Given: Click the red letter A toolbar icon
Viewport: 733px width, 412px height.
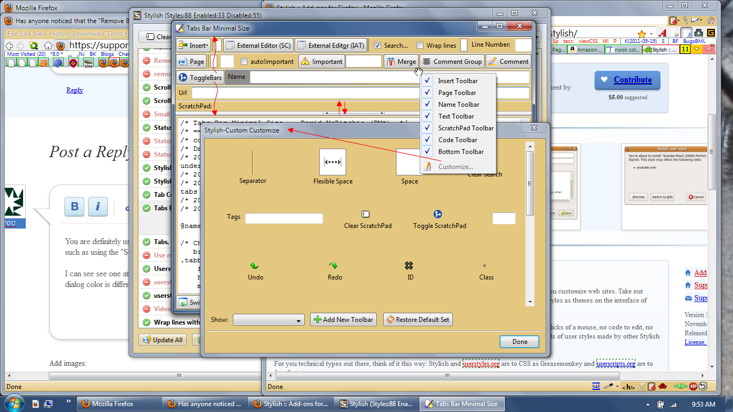Looking at the screenshot, I should (663, 33).
